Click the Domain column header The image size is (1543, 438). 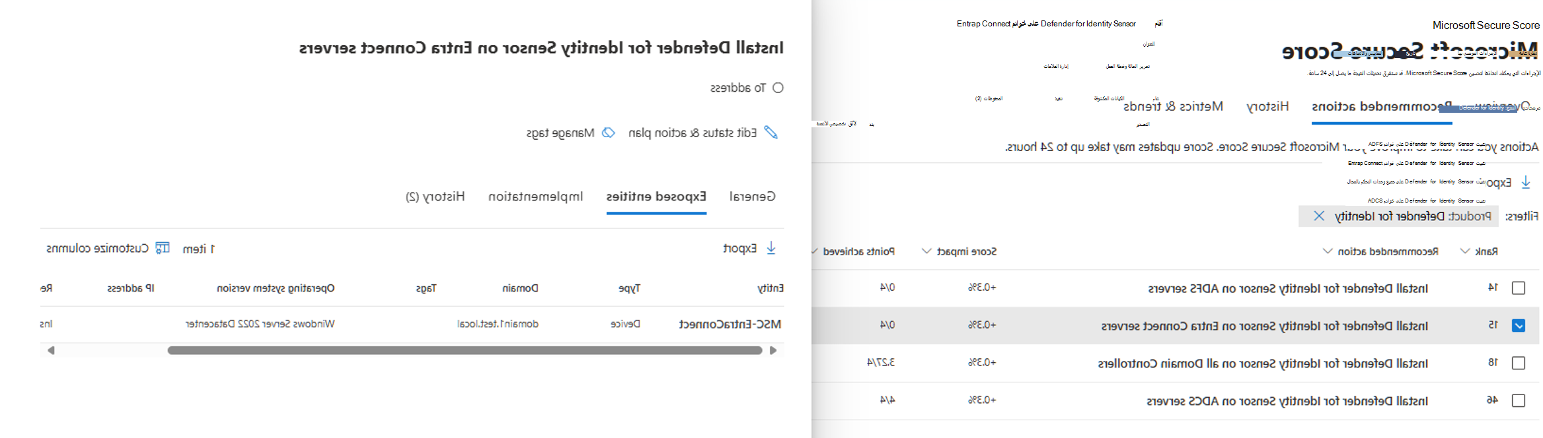pos(520,288)
